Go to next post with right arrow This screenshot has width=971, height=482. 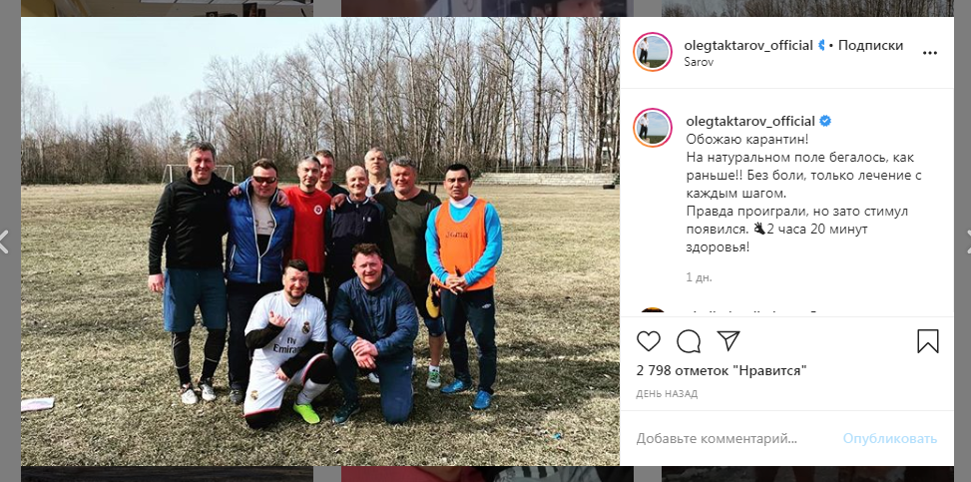[x=967, y=241]
